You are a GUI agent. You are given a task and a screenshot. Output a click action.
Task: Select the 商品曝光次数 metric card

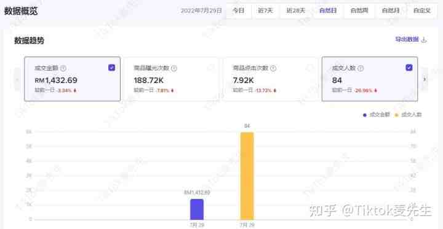[x=171, y=79]
